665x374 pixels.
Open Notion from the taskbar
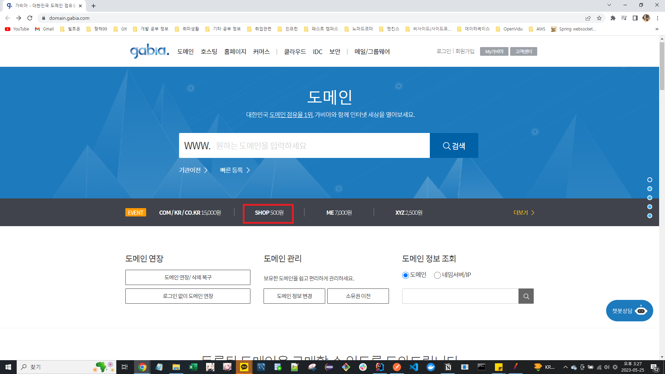448,367
